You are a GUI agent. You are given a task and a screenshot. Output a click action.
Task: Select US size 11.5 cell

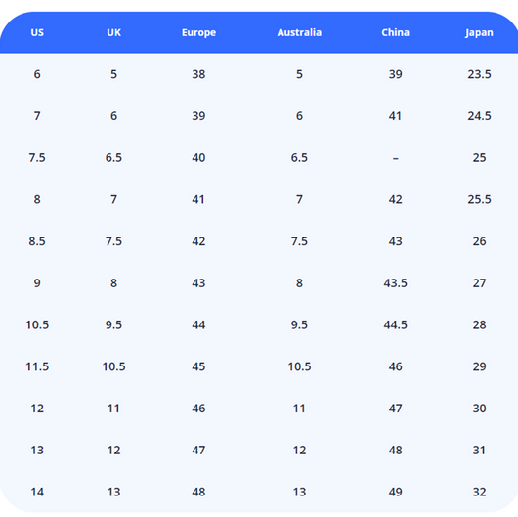click(x=37, y=366)
